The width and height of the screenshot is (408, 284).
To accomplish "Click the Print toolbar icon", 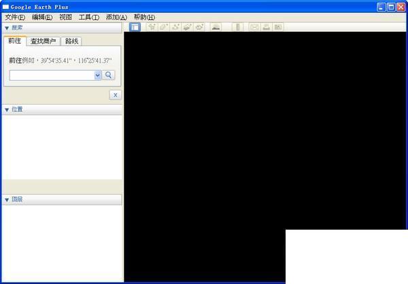I will coord(266,27).
